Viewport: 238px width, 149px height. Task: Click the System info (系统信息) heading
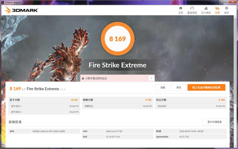15,122
